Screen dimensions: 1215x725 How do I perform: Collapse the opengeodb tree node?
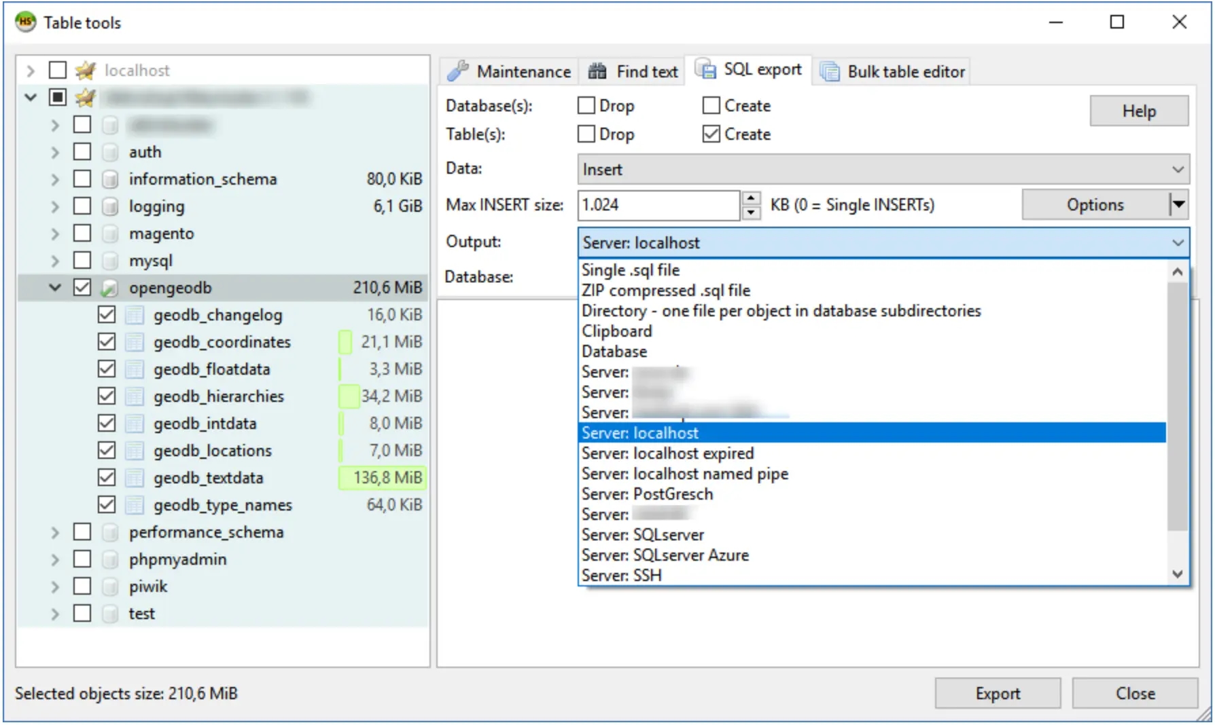(x=56, y=288)
